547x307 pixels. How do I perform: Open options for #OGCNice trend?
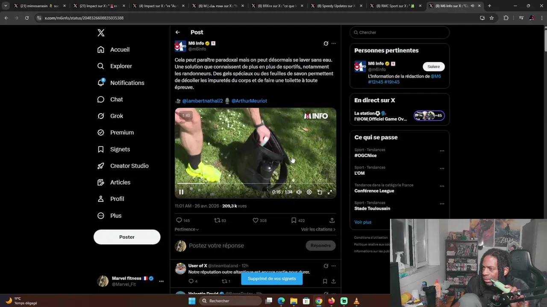pyautogui.click(x=442, y=151)
